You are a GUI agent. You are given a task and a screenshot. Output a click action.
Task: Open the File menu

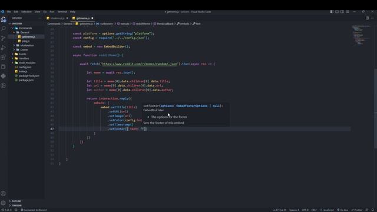click(x=9, y=12)
